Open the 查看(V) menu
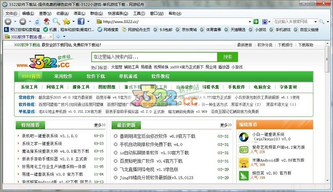 click(45, 14)
